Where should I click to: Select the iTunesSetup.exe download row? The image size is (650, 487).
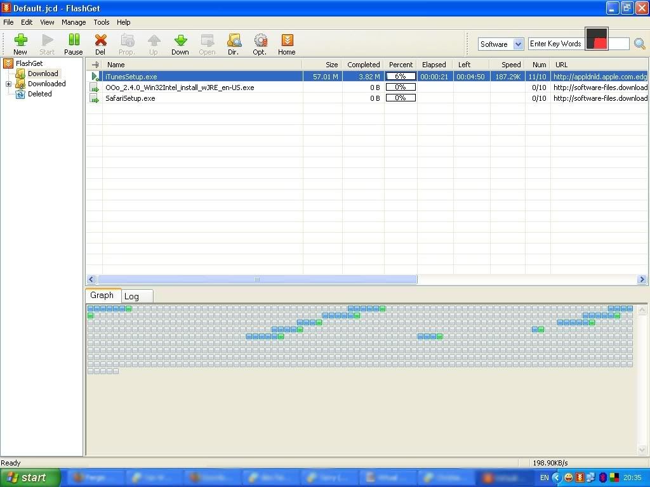tap(367, 77)
